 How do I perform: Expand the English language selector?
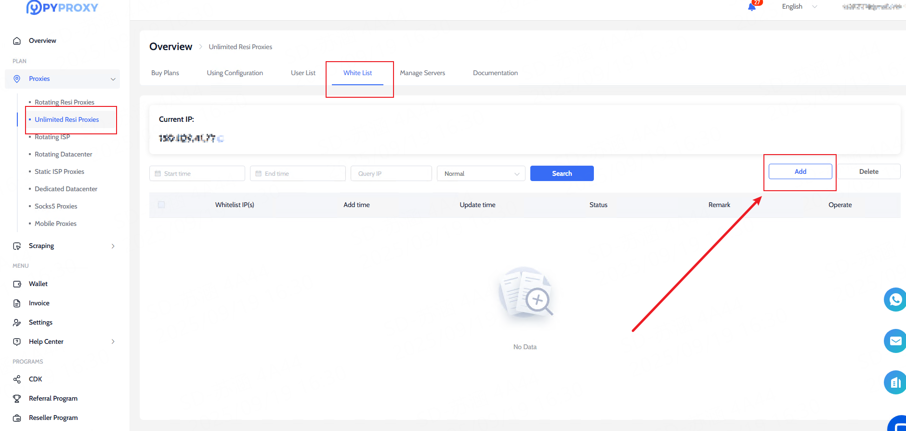(x=799, y=7)
